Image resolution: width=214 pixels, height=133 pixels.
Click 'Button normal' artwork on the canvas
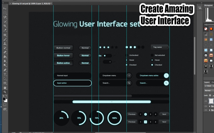coord(63,48)
